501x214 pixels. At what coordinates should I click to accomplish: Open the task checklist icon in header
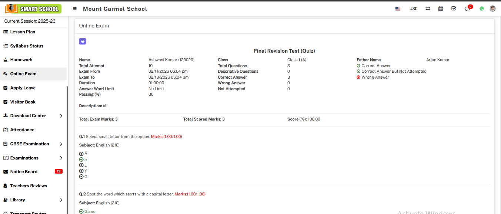pos(454,9)
